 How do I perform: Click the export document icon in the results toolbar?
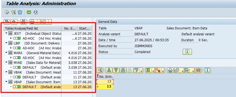(187, 70)
